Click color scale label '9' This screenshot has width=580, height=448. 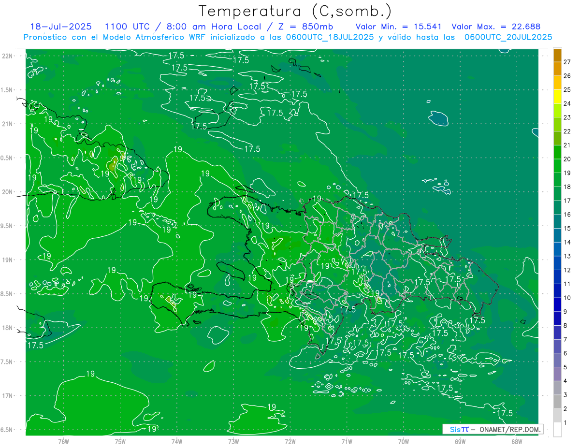tap(565, 312)
